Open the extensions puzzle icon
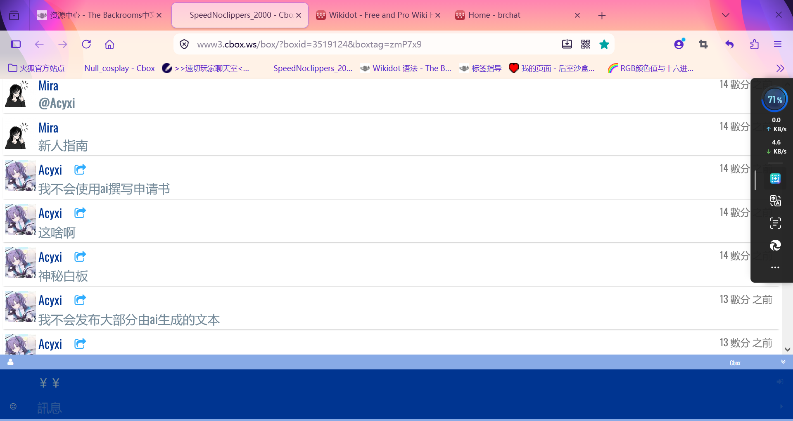Screen dimensions: 793x421 click(754, 44)
